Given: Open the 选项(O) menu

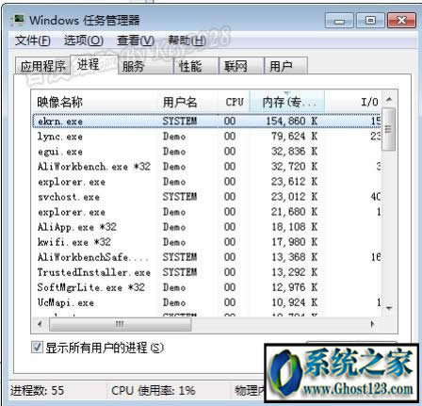Looking at the screenshot, I should [84, 41].
